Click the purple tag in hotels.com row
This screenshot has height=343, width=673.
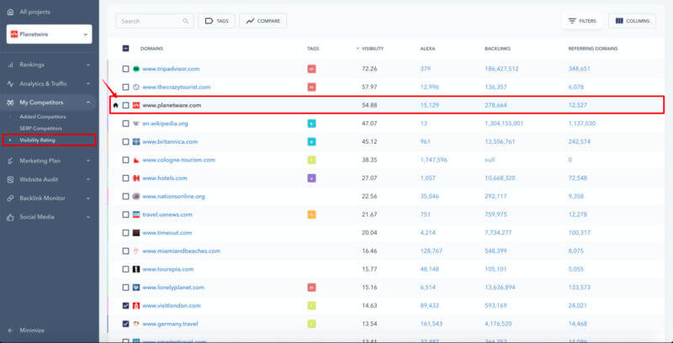coord(311,178)
